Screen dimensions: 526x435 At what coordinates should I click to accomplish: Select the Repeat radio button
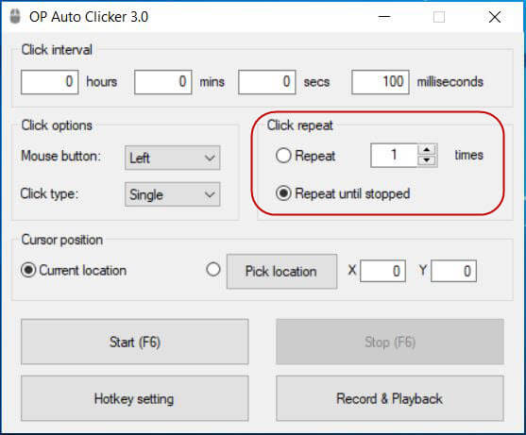pyautogui.click(x=283, y=156)
